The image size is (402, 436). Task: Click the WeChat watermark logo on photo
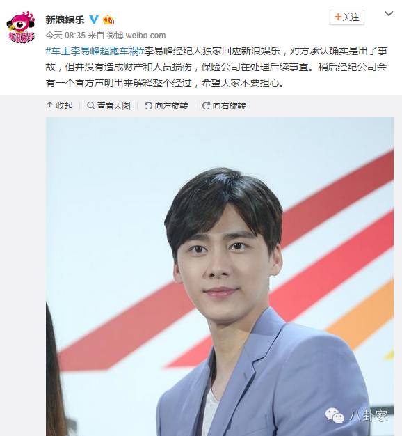click(335, 415)
